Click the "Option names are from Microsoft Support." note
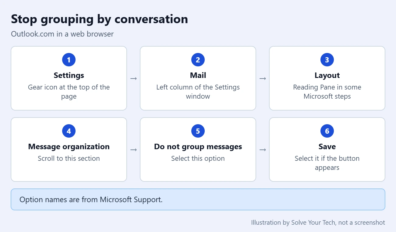This screenshot has height=232, width=396. (x=198, y=199)
